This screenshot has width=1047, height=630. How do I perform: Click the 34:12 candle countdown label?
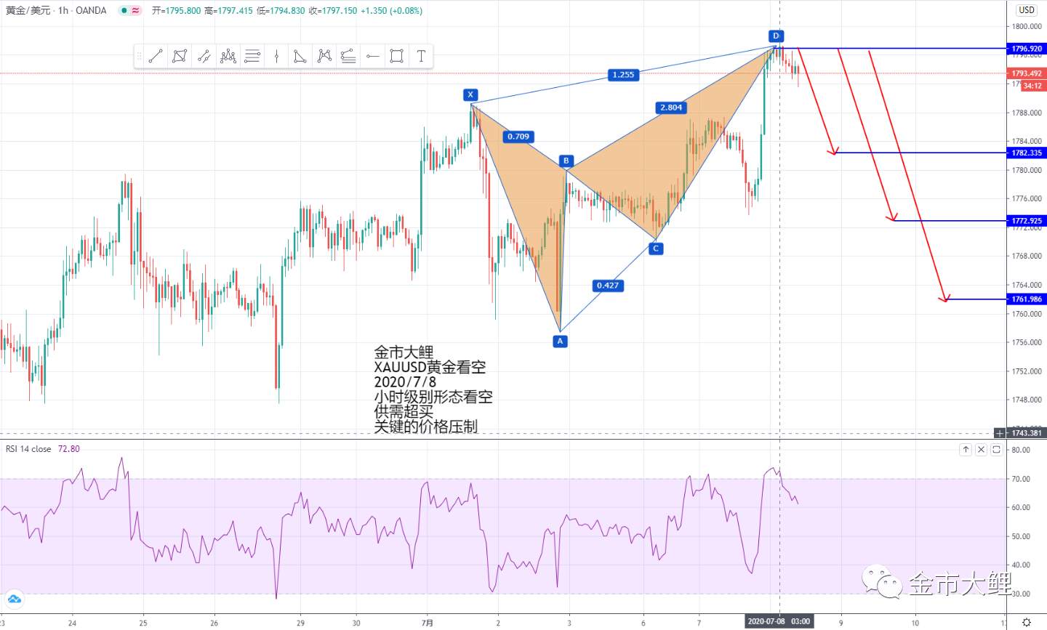[x=1032, y=86]
